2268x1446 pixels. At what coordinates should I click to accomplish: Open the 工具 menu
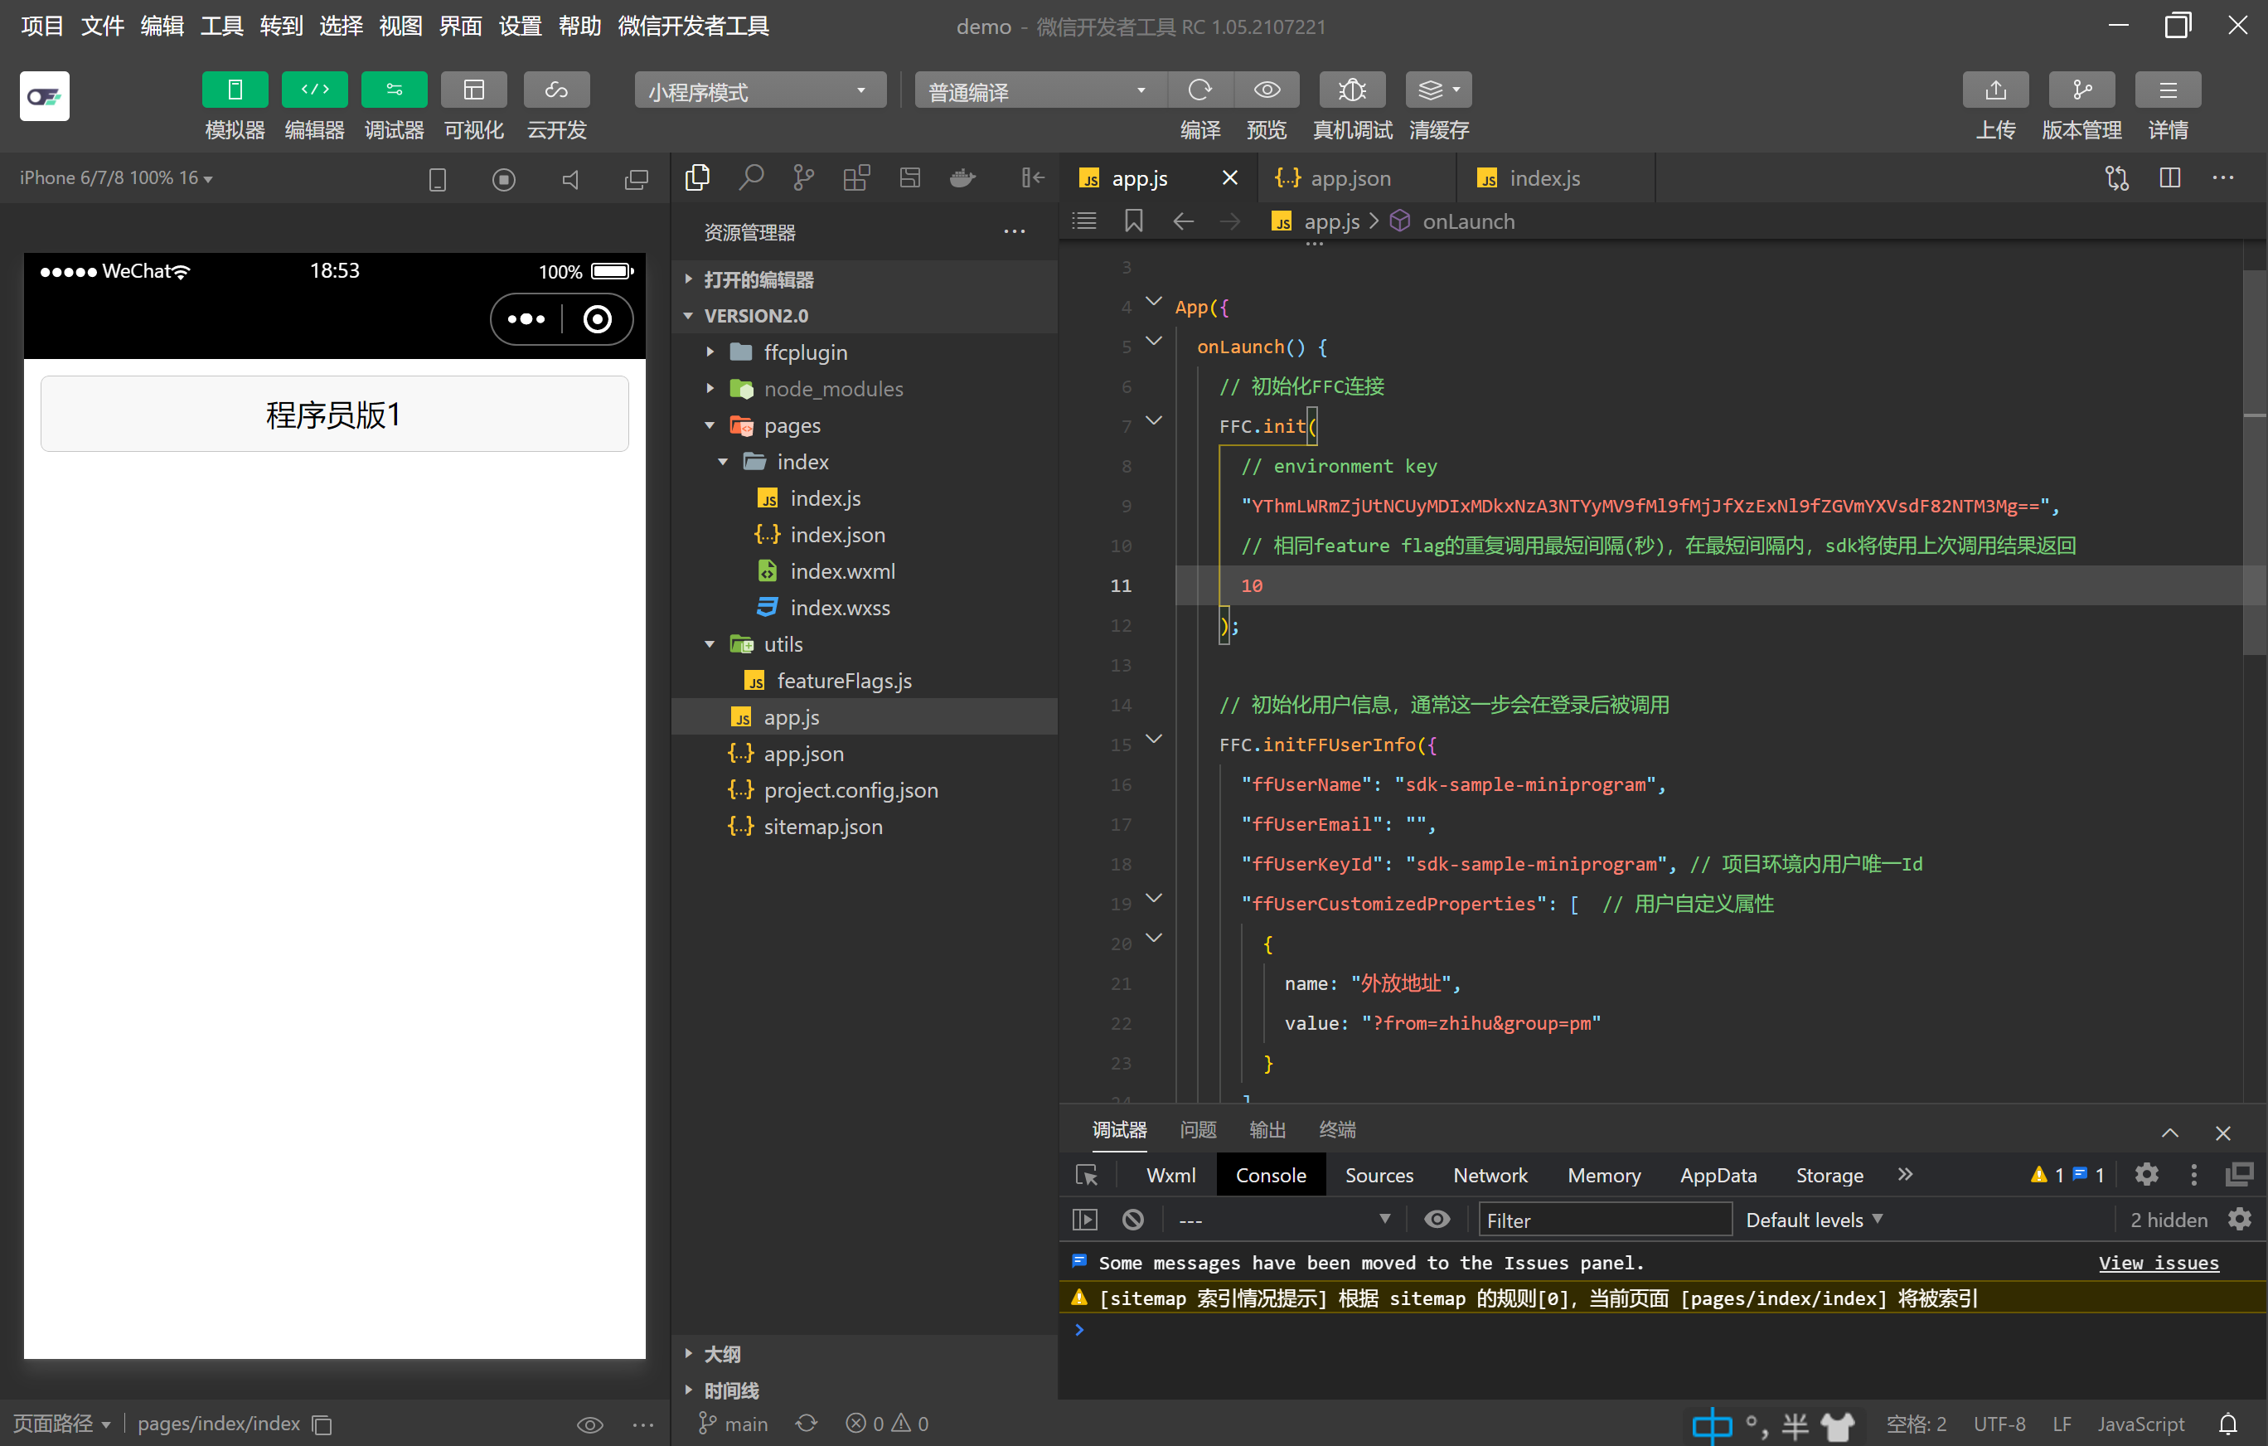point(220,26)
